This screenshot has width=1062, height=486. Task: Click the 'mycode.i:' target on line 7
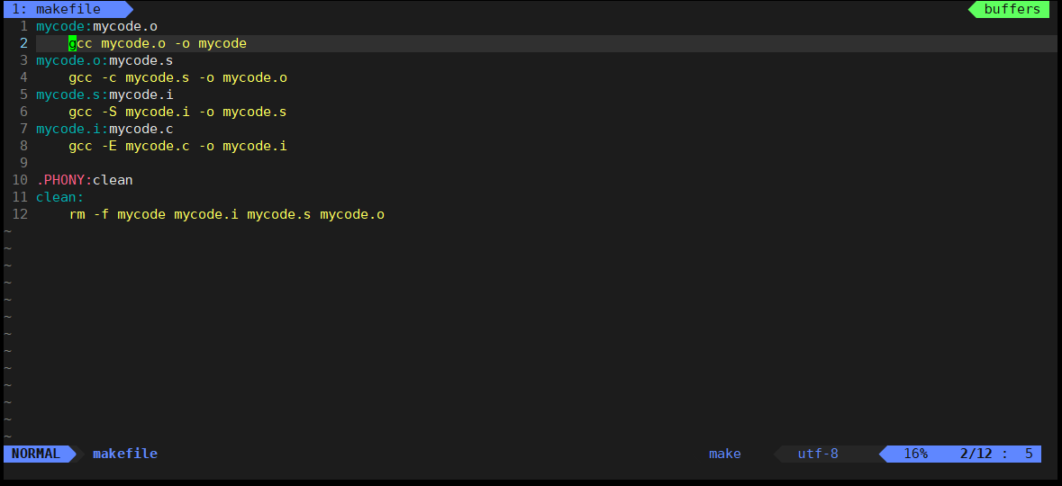pos(72,129)
